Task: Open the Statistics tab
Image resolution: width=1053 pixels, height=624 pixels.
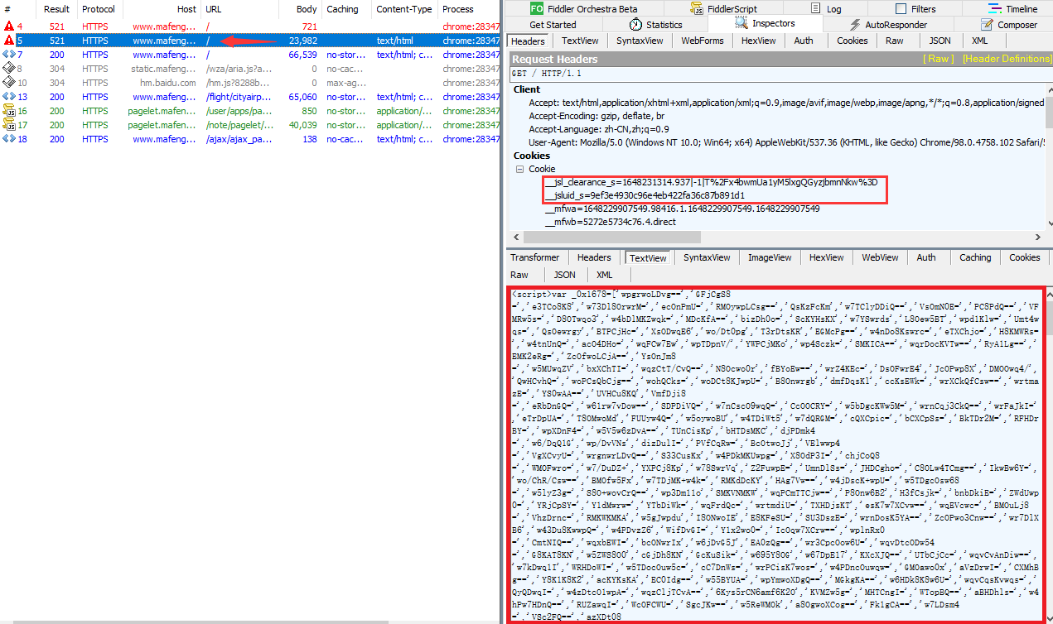Action: (664, 25)
